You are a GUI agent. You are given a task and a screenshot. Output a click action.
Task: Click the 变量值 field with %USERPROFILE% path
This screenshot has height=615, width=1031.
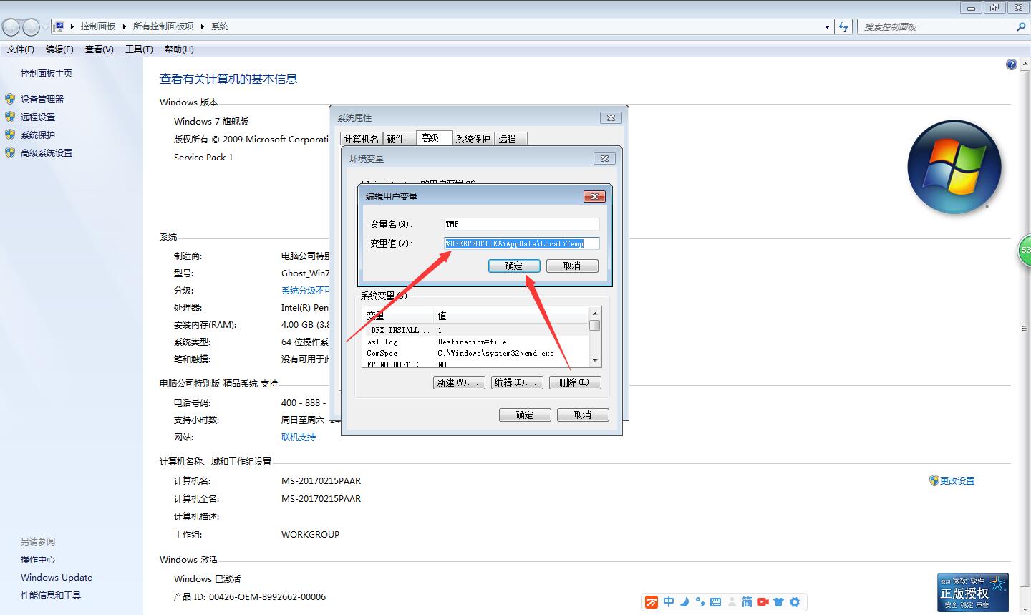point(521,243)
